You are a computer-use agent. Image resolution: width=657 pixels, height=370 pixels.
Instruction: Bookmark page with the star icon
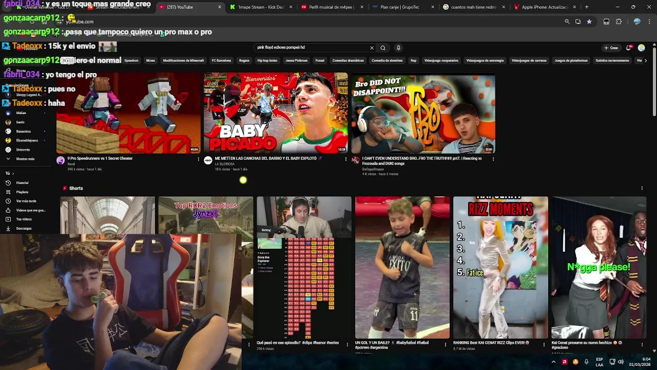click(x=589, y=22)
